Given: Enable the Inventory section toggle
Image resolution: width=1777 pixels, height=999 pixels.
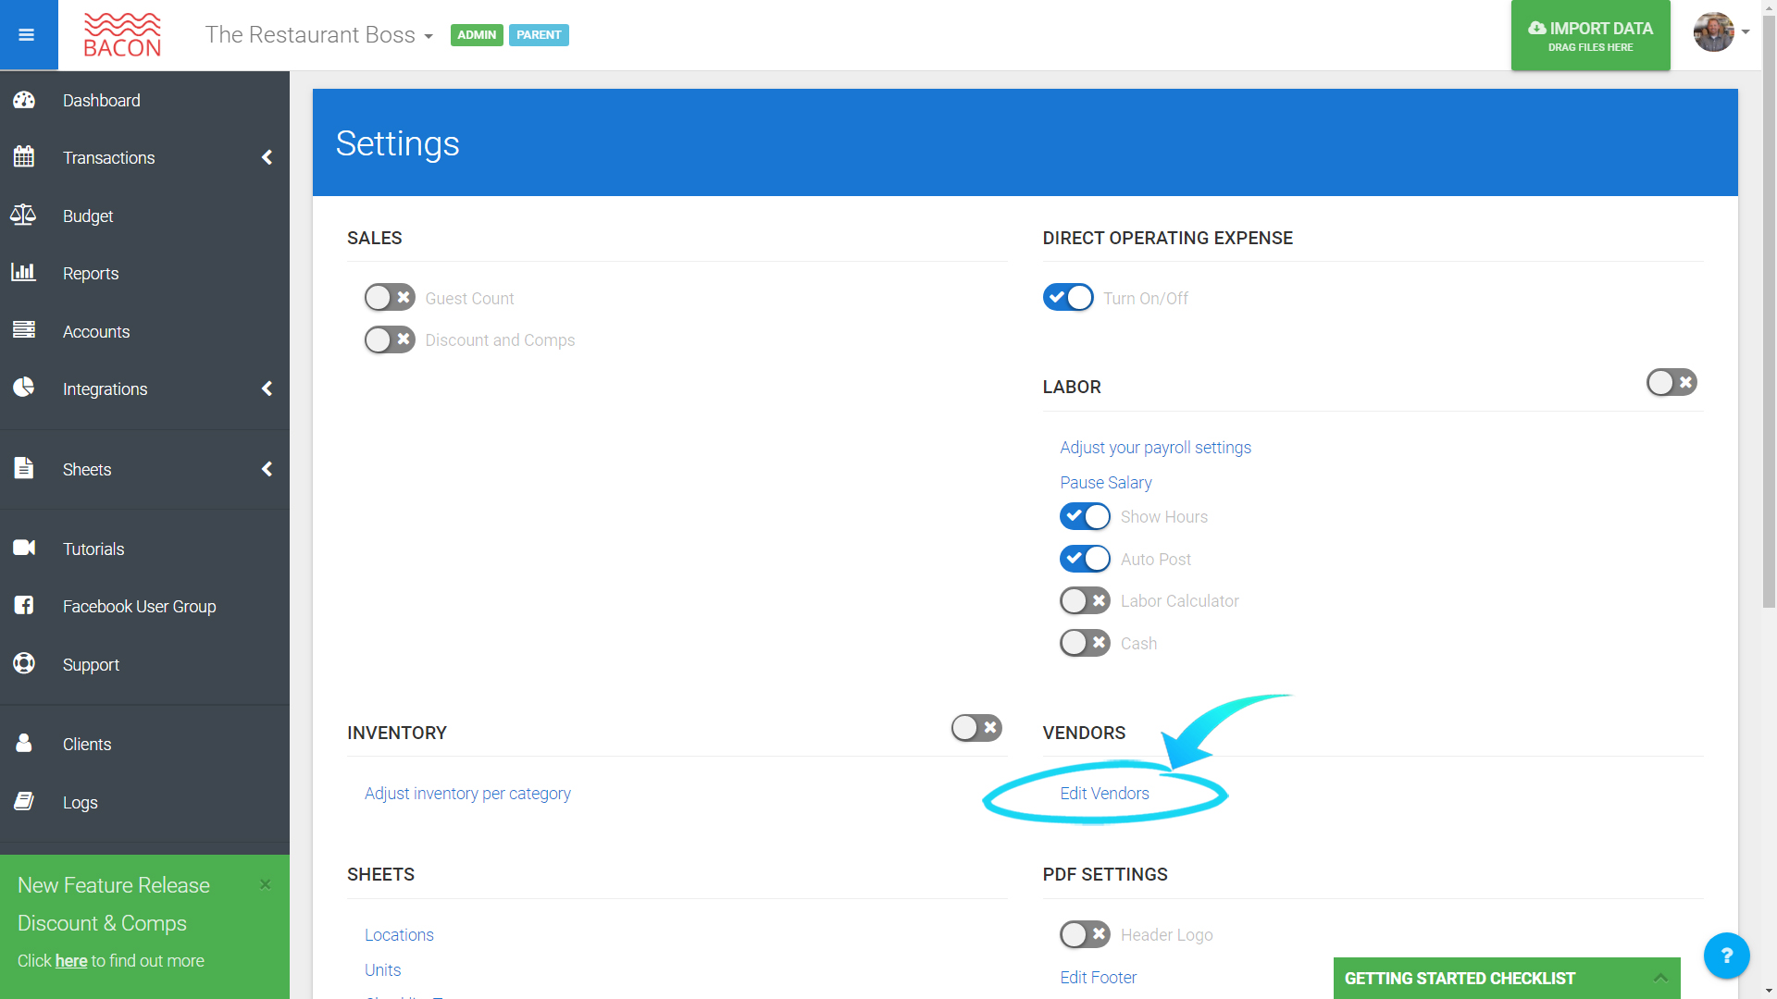Looking at the screenshot, I should (976, 728).
